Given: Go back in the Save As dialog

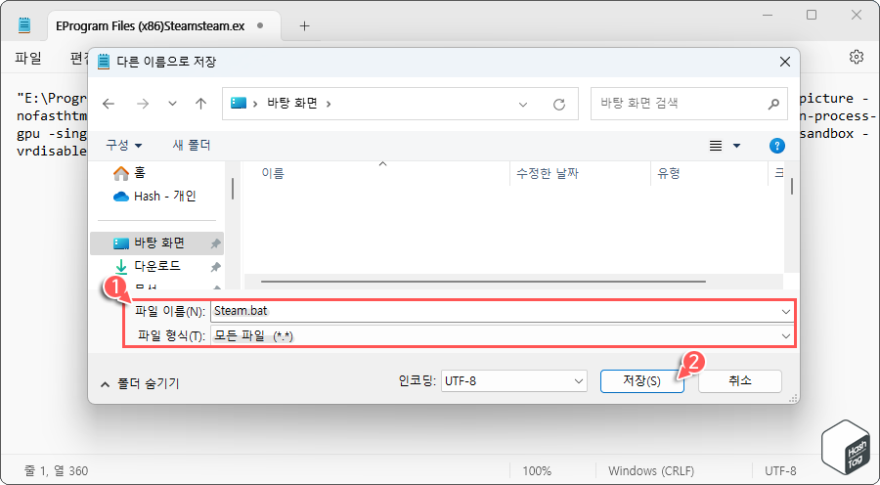Looking at the screenshot, I should click(x=109, y=104).
